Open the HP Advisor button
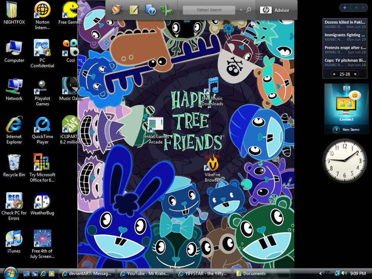Viewport: 372px width, 279px height. coord(274,10)
